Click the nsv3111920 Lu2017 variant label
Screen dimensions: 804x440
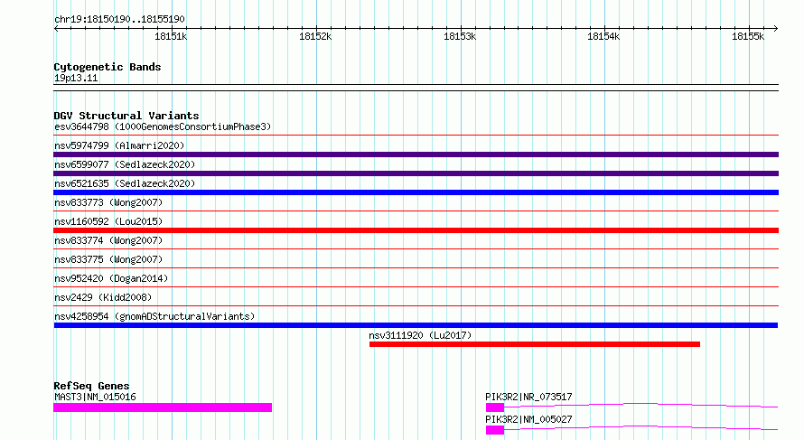click(x=420, y=335)
